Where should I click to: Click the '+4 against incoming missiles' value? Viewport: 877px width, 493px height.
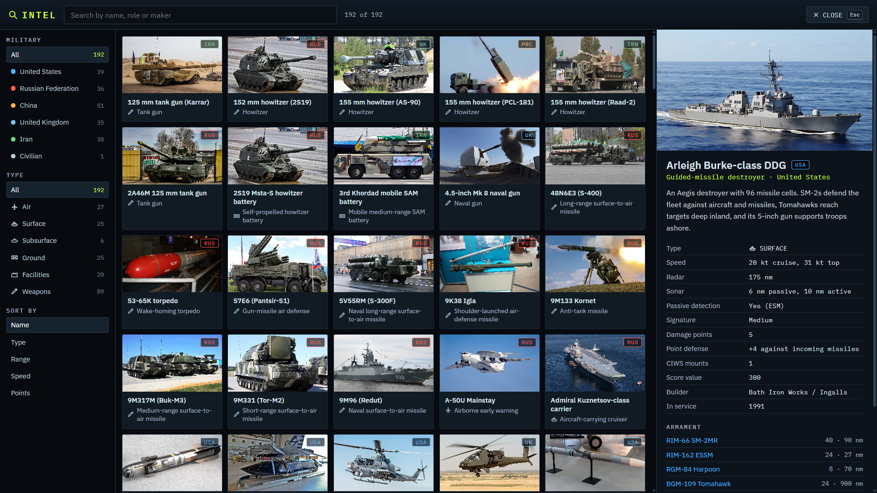[x=803, y=349]
